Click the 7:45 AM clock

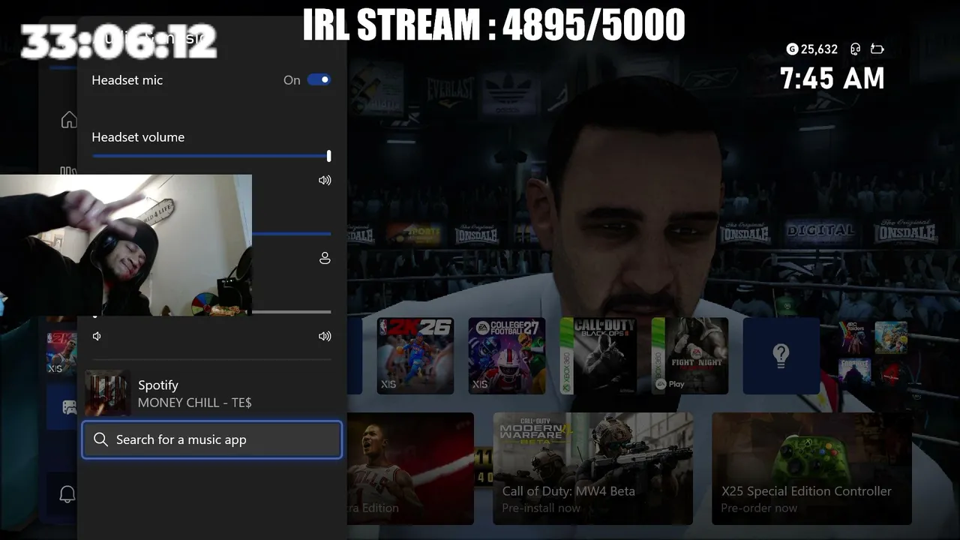click(832, 79)
